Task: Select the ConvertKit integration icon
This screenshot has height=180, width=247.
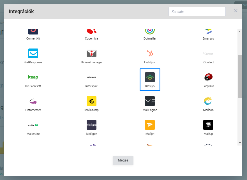Action: coord(33,32)
